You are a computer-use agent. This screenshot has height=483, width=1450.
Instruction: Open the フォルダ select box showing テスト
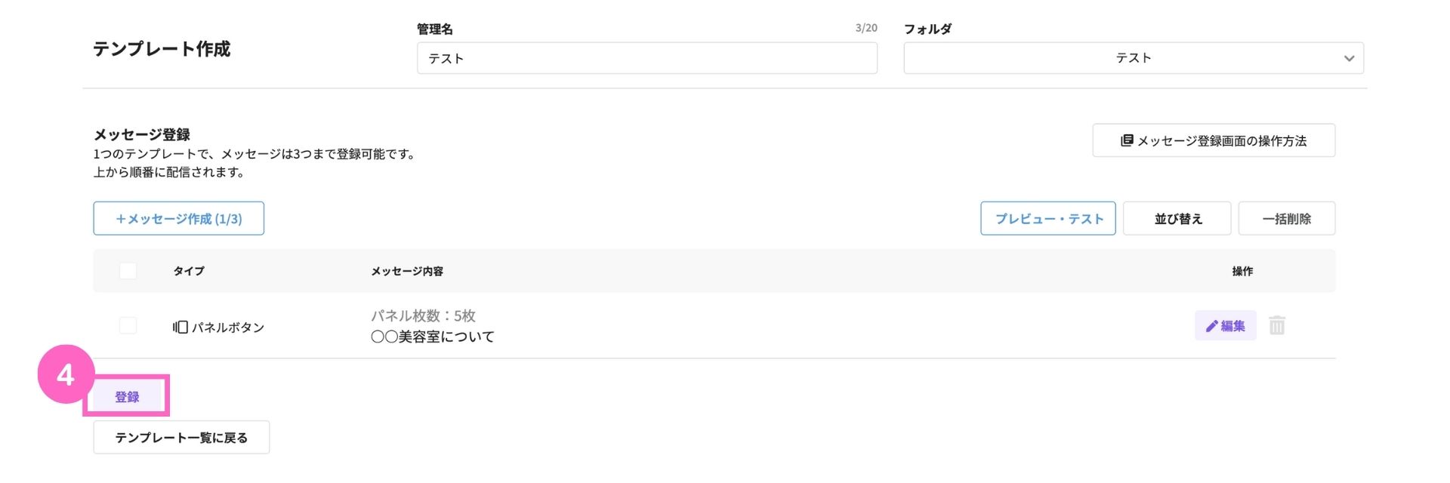click(x=1134, y=58)
